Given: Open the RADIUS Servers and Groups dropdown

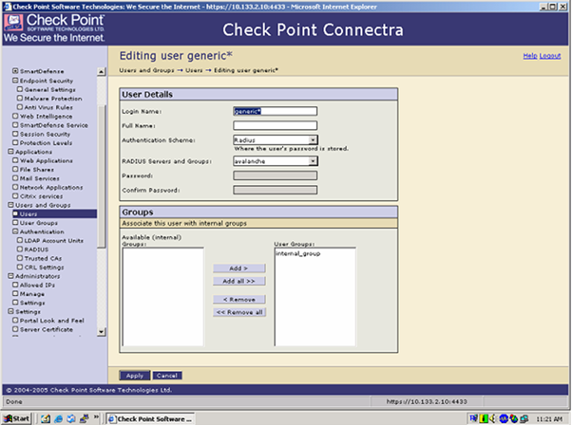Looking at the screenshot, I should (x=313, y=161).
